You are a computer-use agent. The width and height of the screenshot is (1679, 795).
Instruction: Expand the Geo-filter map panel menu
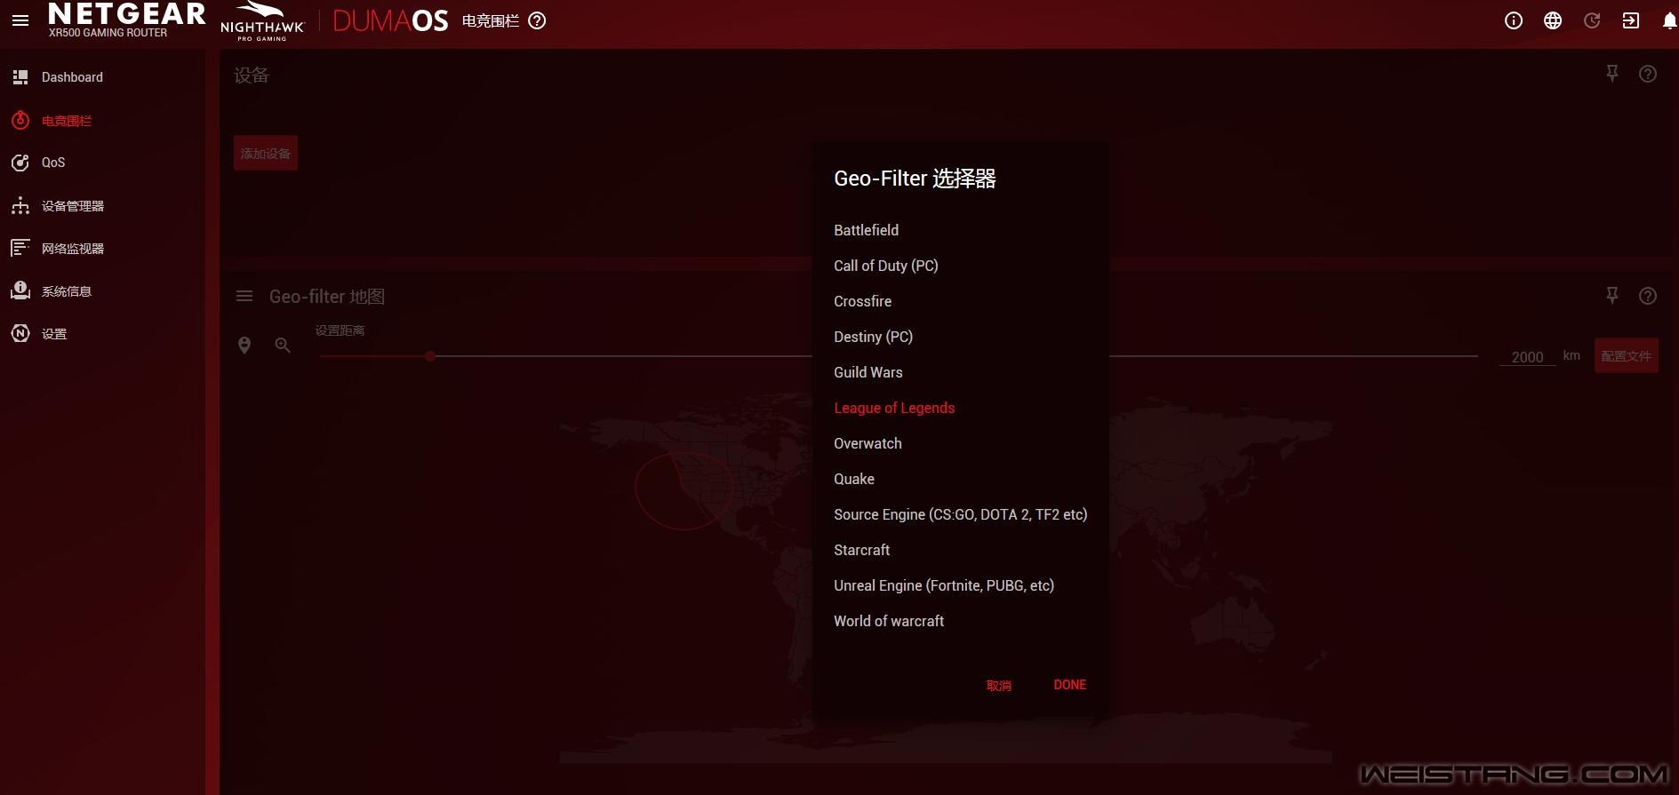tap(244, 297)
